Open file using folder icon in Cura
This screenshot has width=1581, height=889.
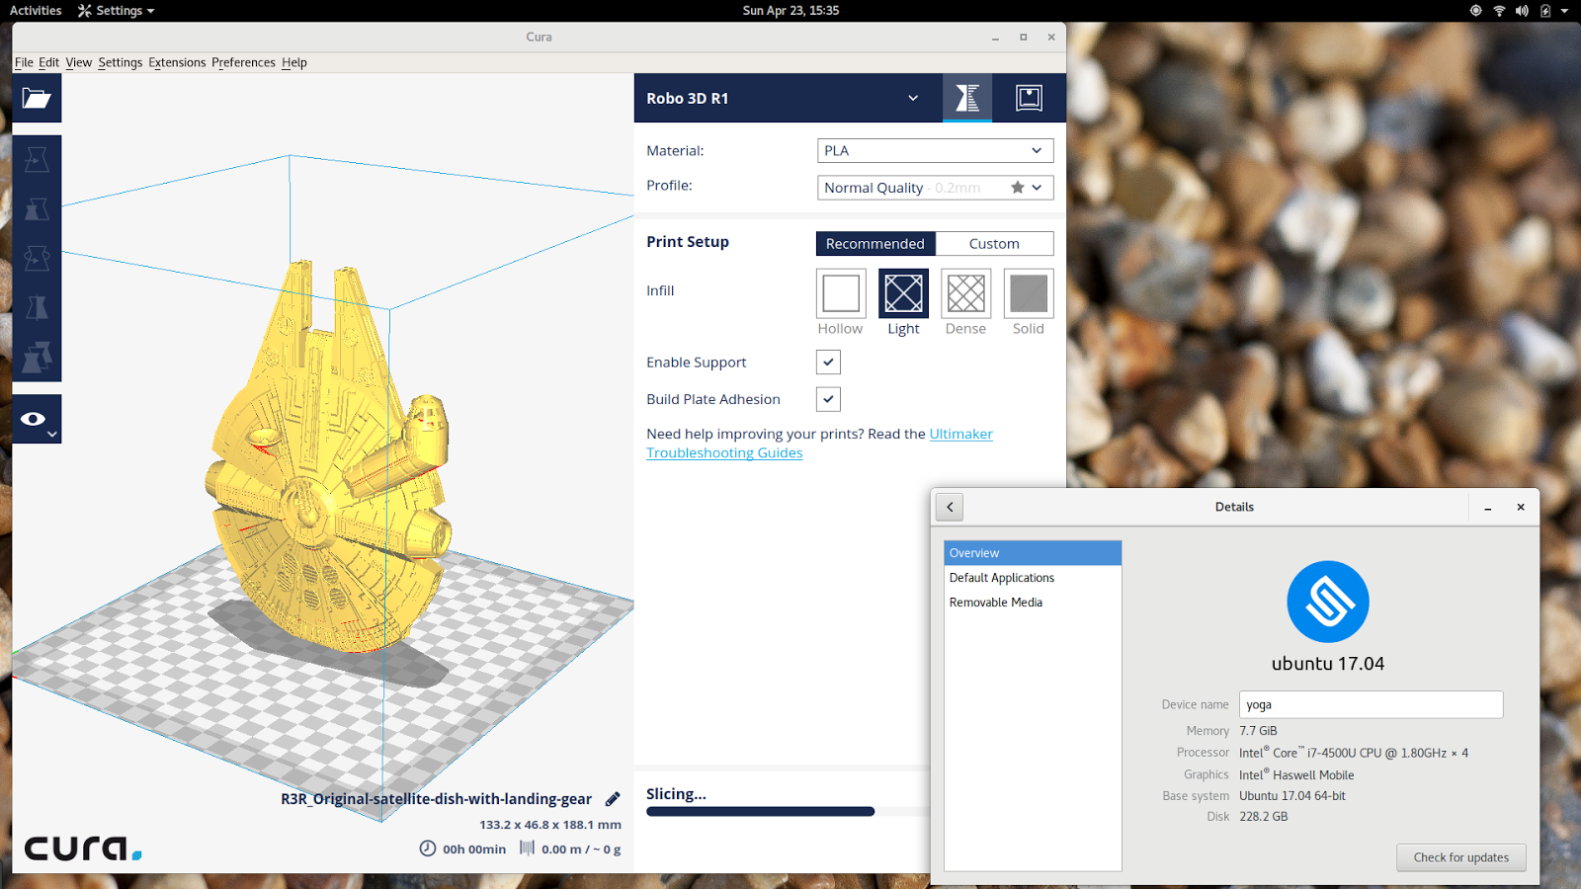37,98
